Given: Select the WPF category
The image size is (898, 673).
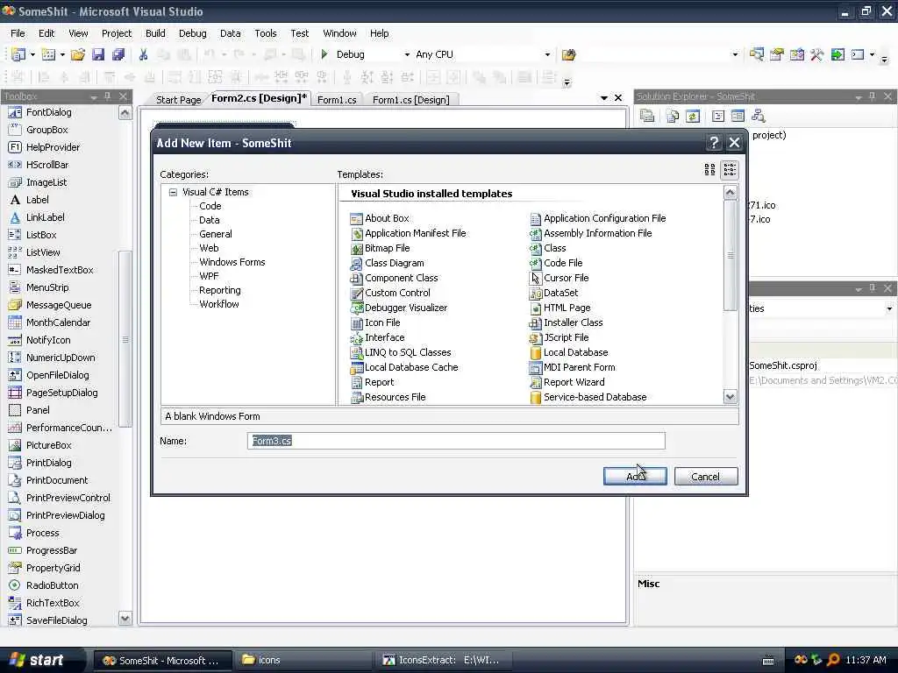Looking at the screenshot, I should [x=209, y=276].
